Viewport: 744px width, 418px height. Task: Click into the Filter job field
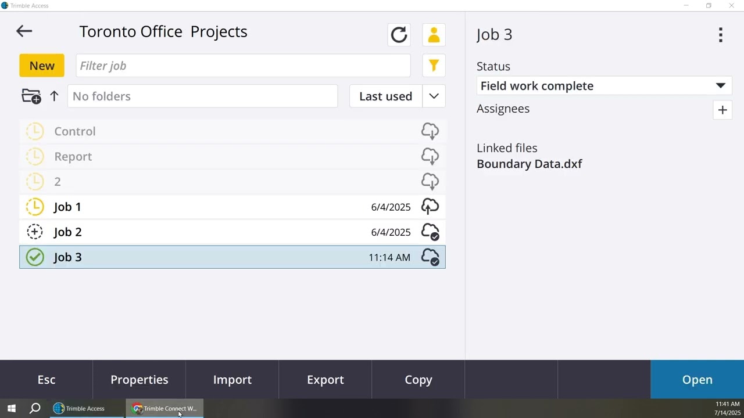click(x=243, y=66)
